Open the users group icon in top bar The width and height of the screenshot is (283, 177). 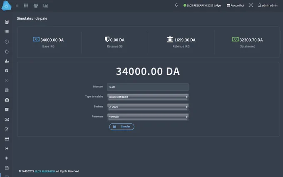[x=36, y=5]
